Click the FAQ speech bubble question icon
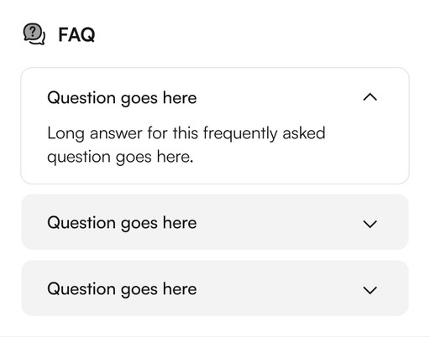The height and width of the screenshot is (337, 430). (34, 34)
